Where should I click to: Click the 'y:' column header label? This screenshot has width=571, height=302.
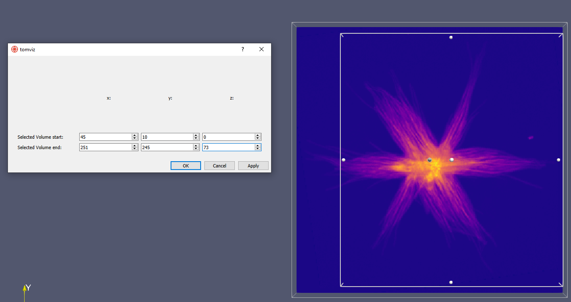tap(170, 98)
